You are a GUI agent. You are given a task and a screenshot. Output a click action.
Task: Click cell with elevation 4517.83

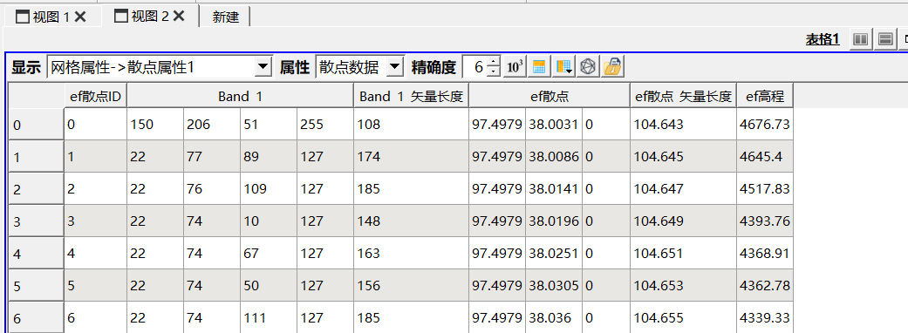pyautogui.click(x=765, y=189)
